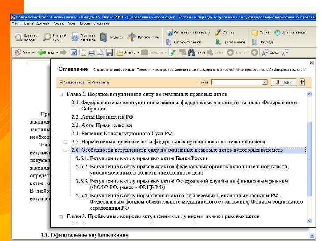
Task: Open the Меню dropdown in toolbar
Action: [24, 53]
